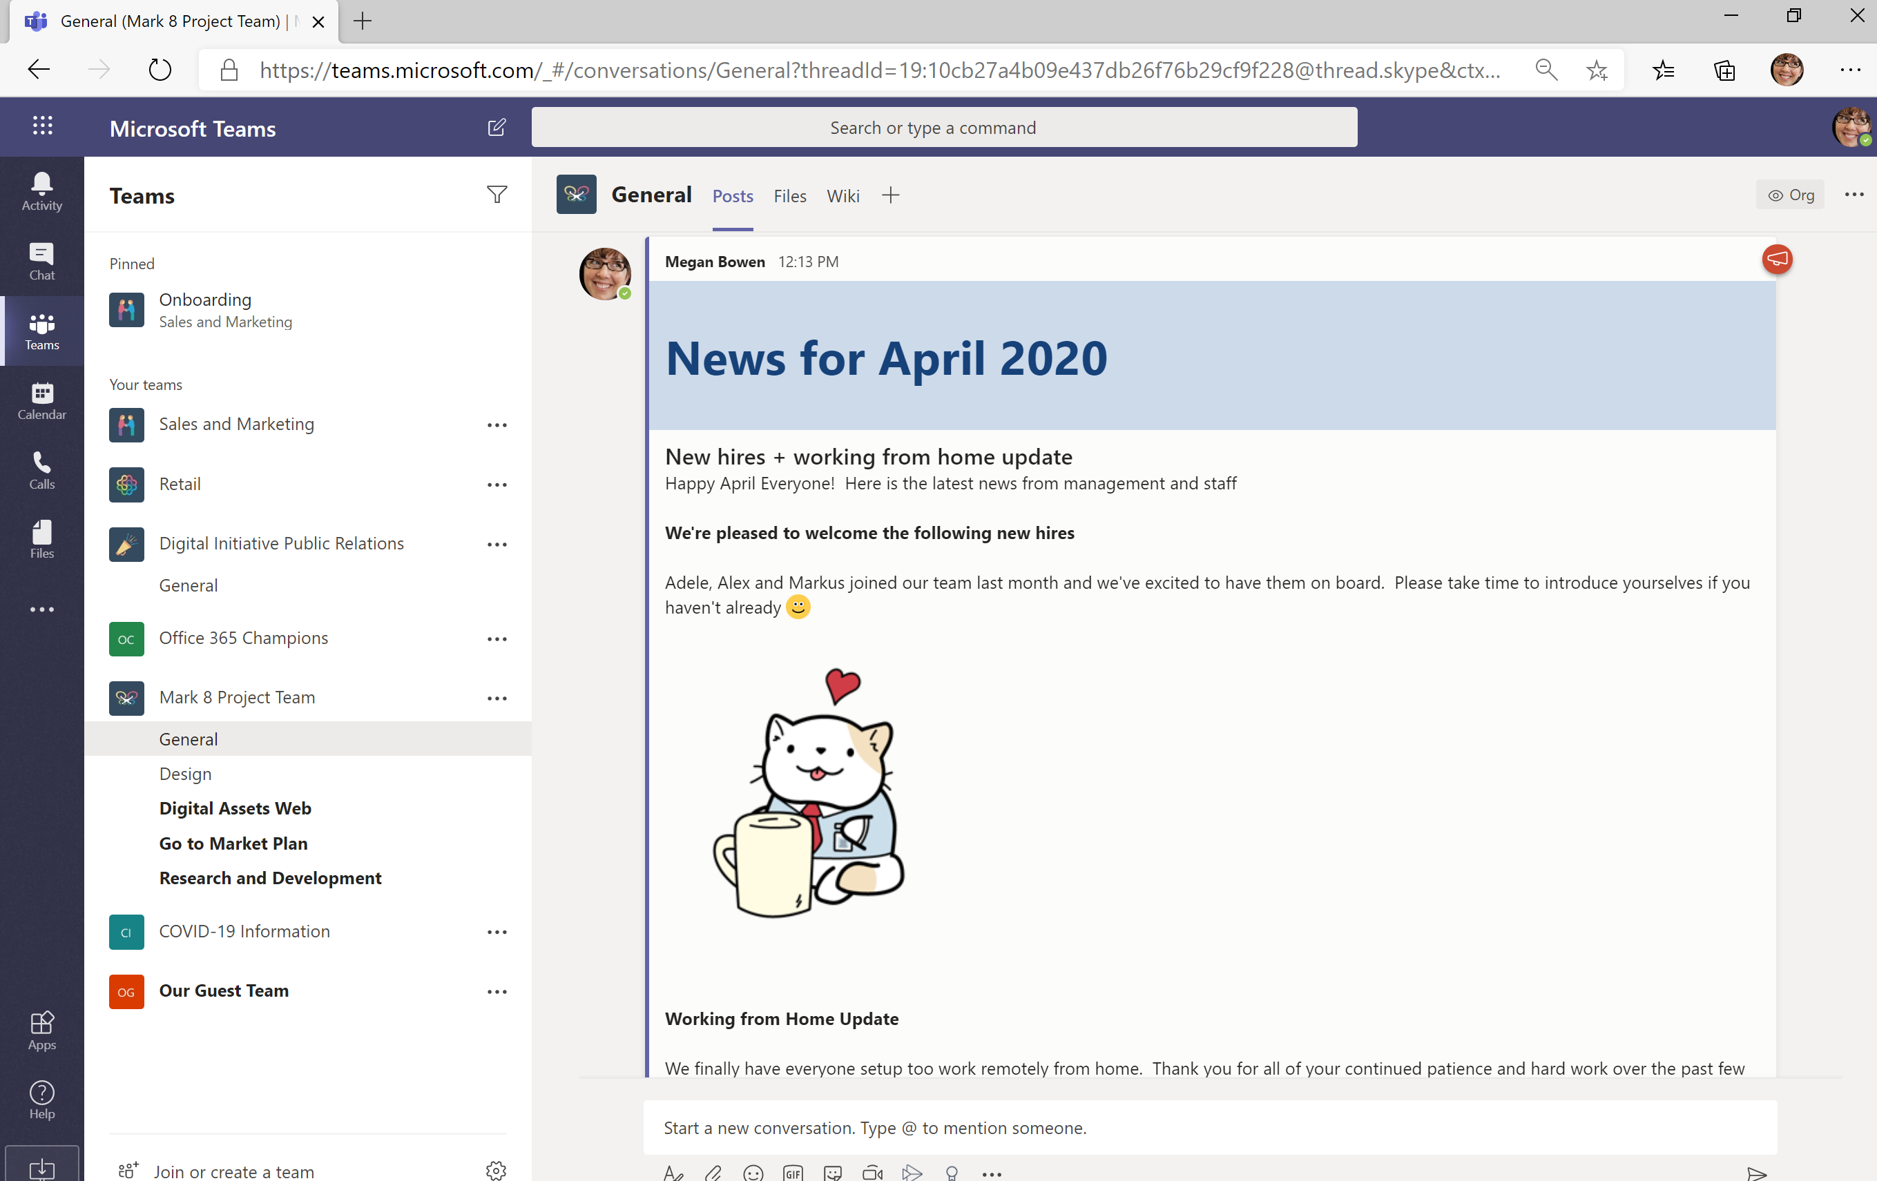Click the browser address bar URL

click(x=879, y=70)
